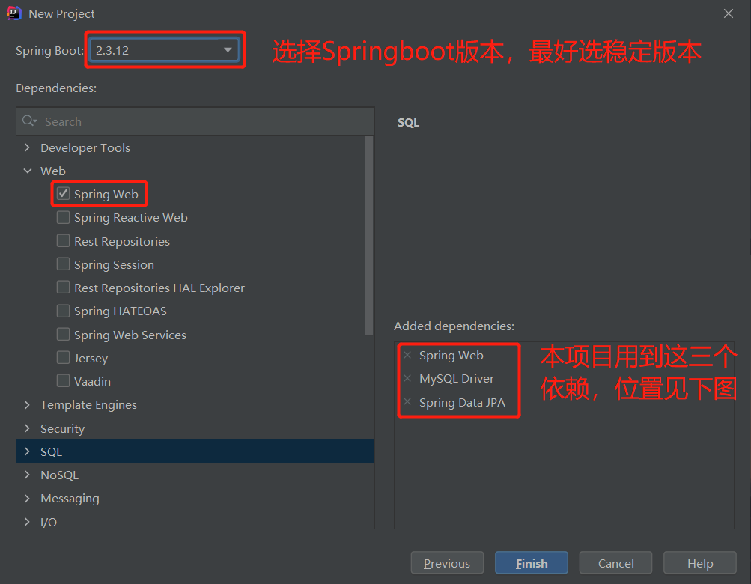The width and height of the screenshot is (751, 584).
Task: Click the Previous button
Action: [447, 562]
